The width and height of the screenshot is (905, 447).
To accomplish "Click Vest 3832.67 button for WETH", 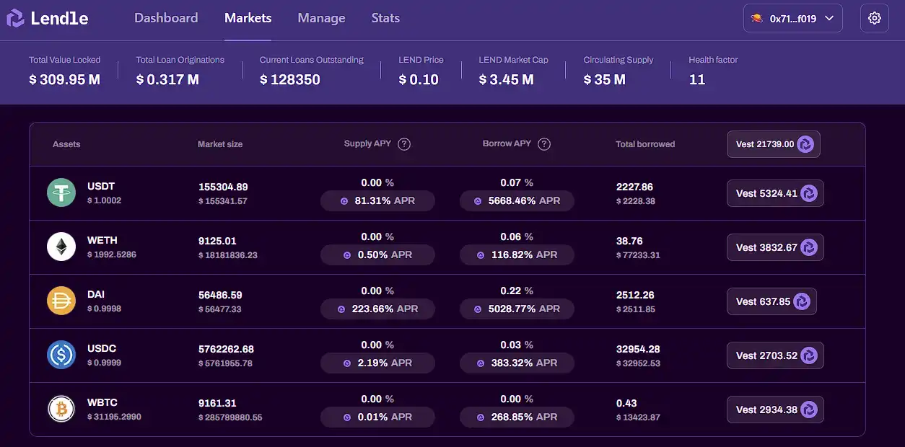I will point(774,247).
